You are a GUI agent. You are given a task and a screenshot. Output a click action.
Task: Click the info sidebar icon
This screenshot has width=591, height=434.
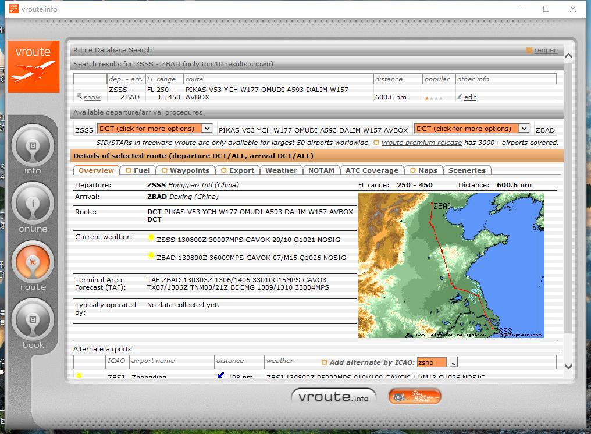tap(33, 145)
